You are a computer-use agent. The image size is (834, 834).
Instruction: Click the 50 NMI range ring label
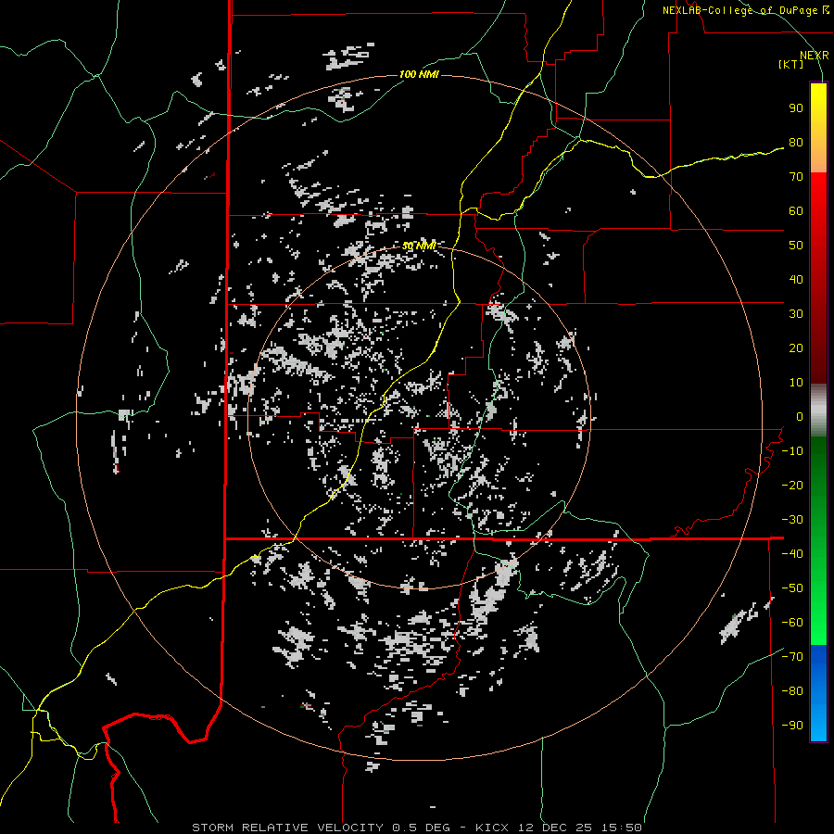(419, 246)
